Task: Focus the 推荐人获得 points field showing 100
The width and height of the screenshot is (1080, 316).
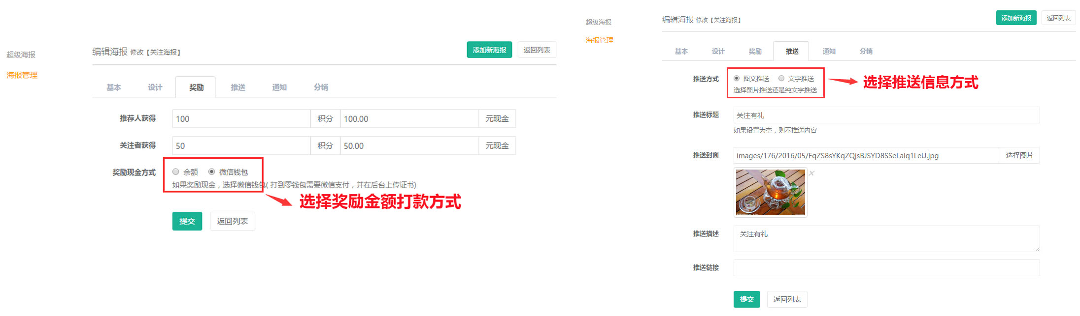Action: pos(241,119)
